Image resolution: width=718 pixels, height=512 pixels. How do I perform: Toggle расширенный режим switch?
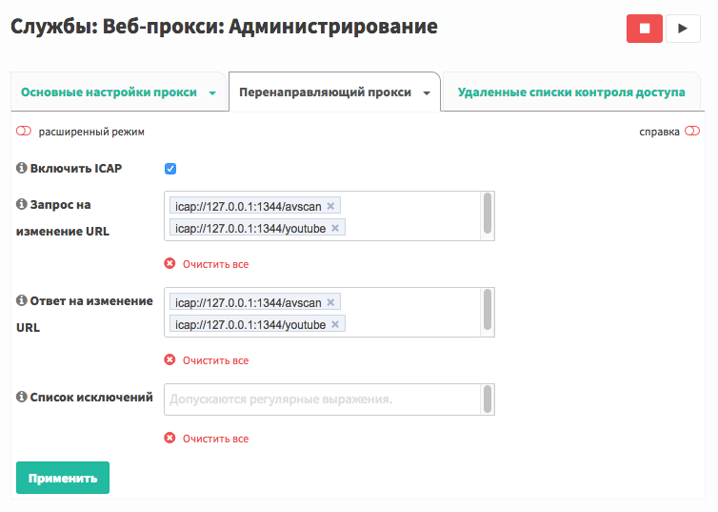tap(24, 132)
